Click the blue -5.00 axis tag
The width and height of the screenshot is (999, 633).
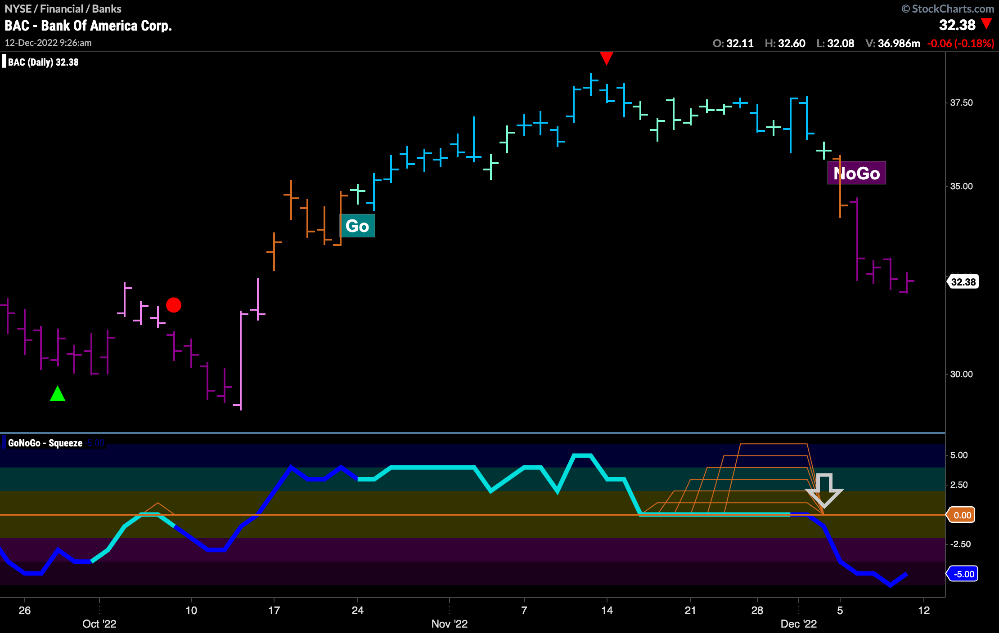click(963, 574)
